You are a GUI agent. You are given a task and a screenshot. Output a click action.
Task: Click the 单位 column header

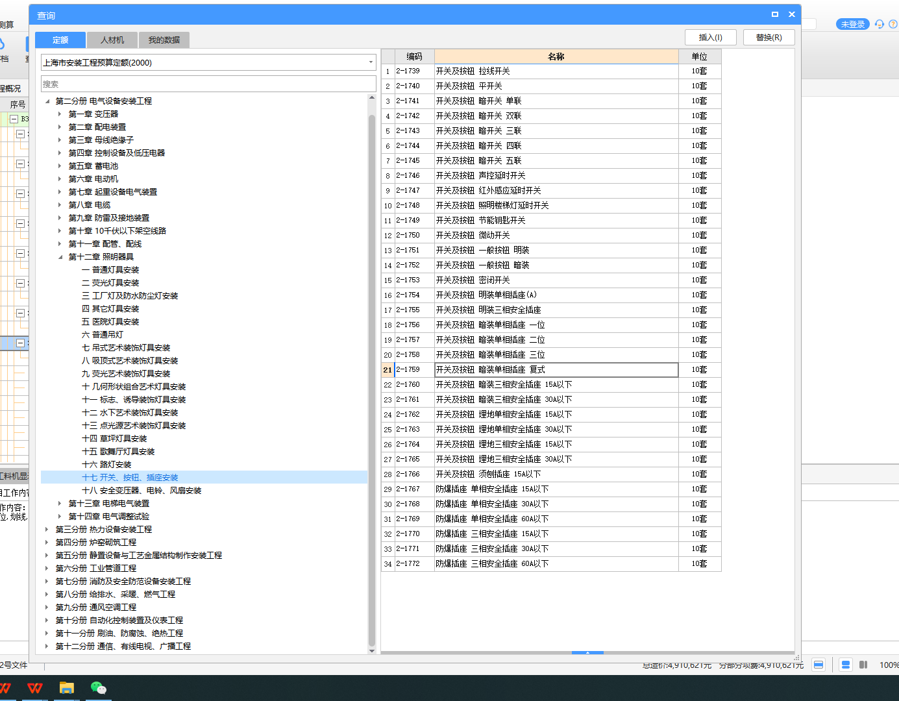click(699, 56)
